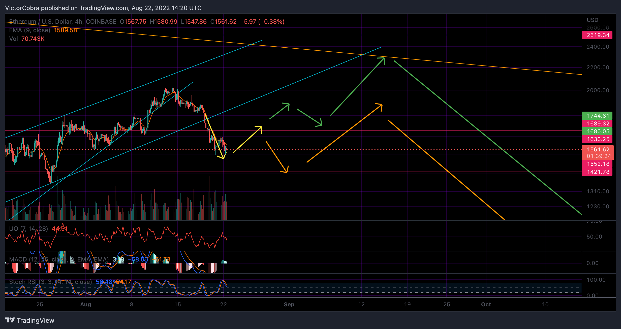Click the green 1680.05 price label
The image size is (621, 329).
coord(597,131)
